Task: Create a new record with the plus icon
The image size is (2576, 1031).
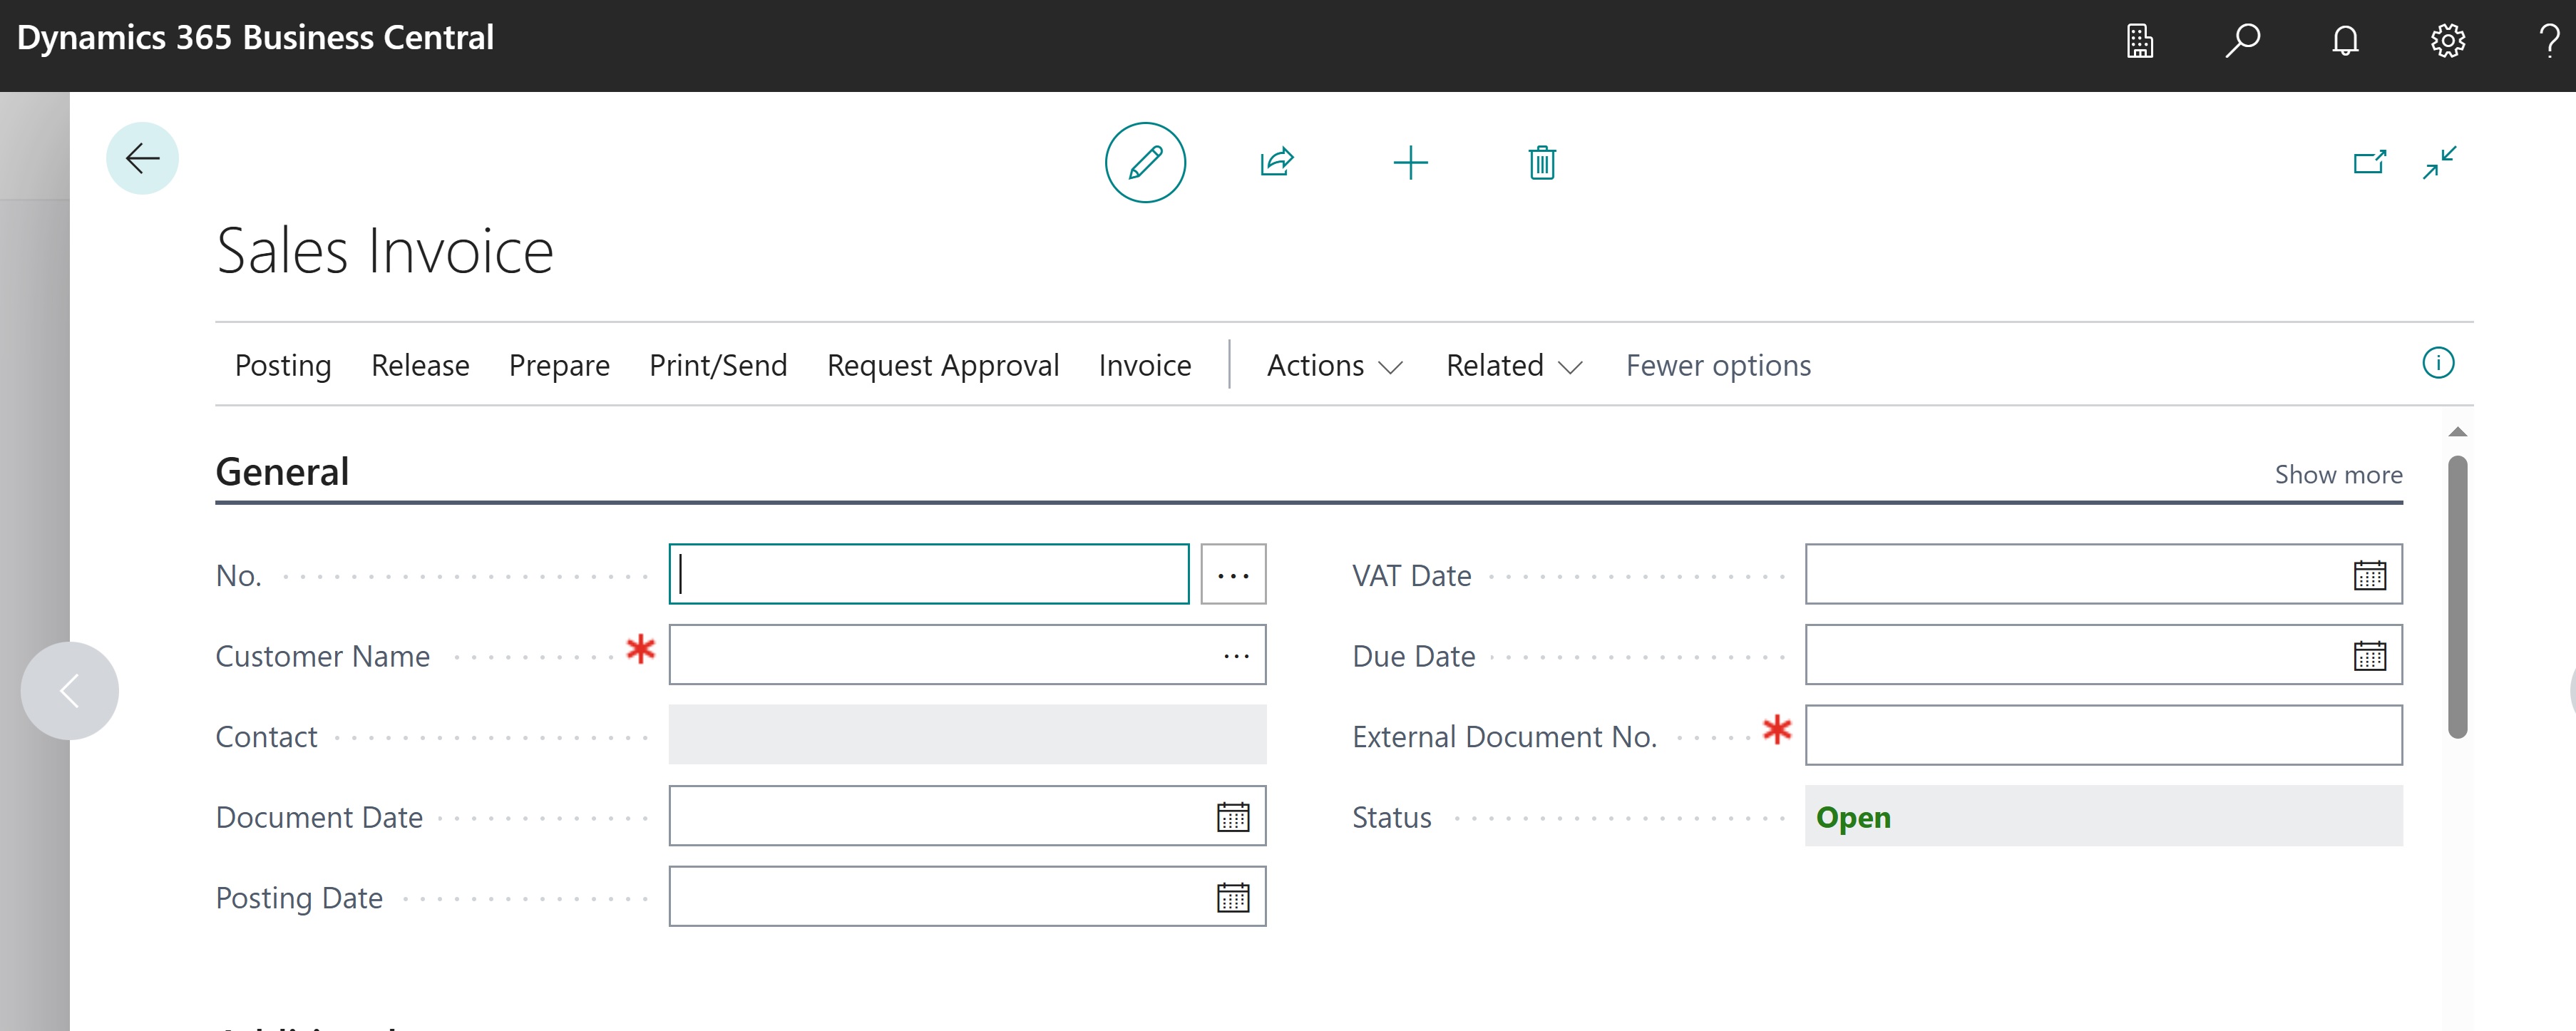Action: coord(1410,162)
